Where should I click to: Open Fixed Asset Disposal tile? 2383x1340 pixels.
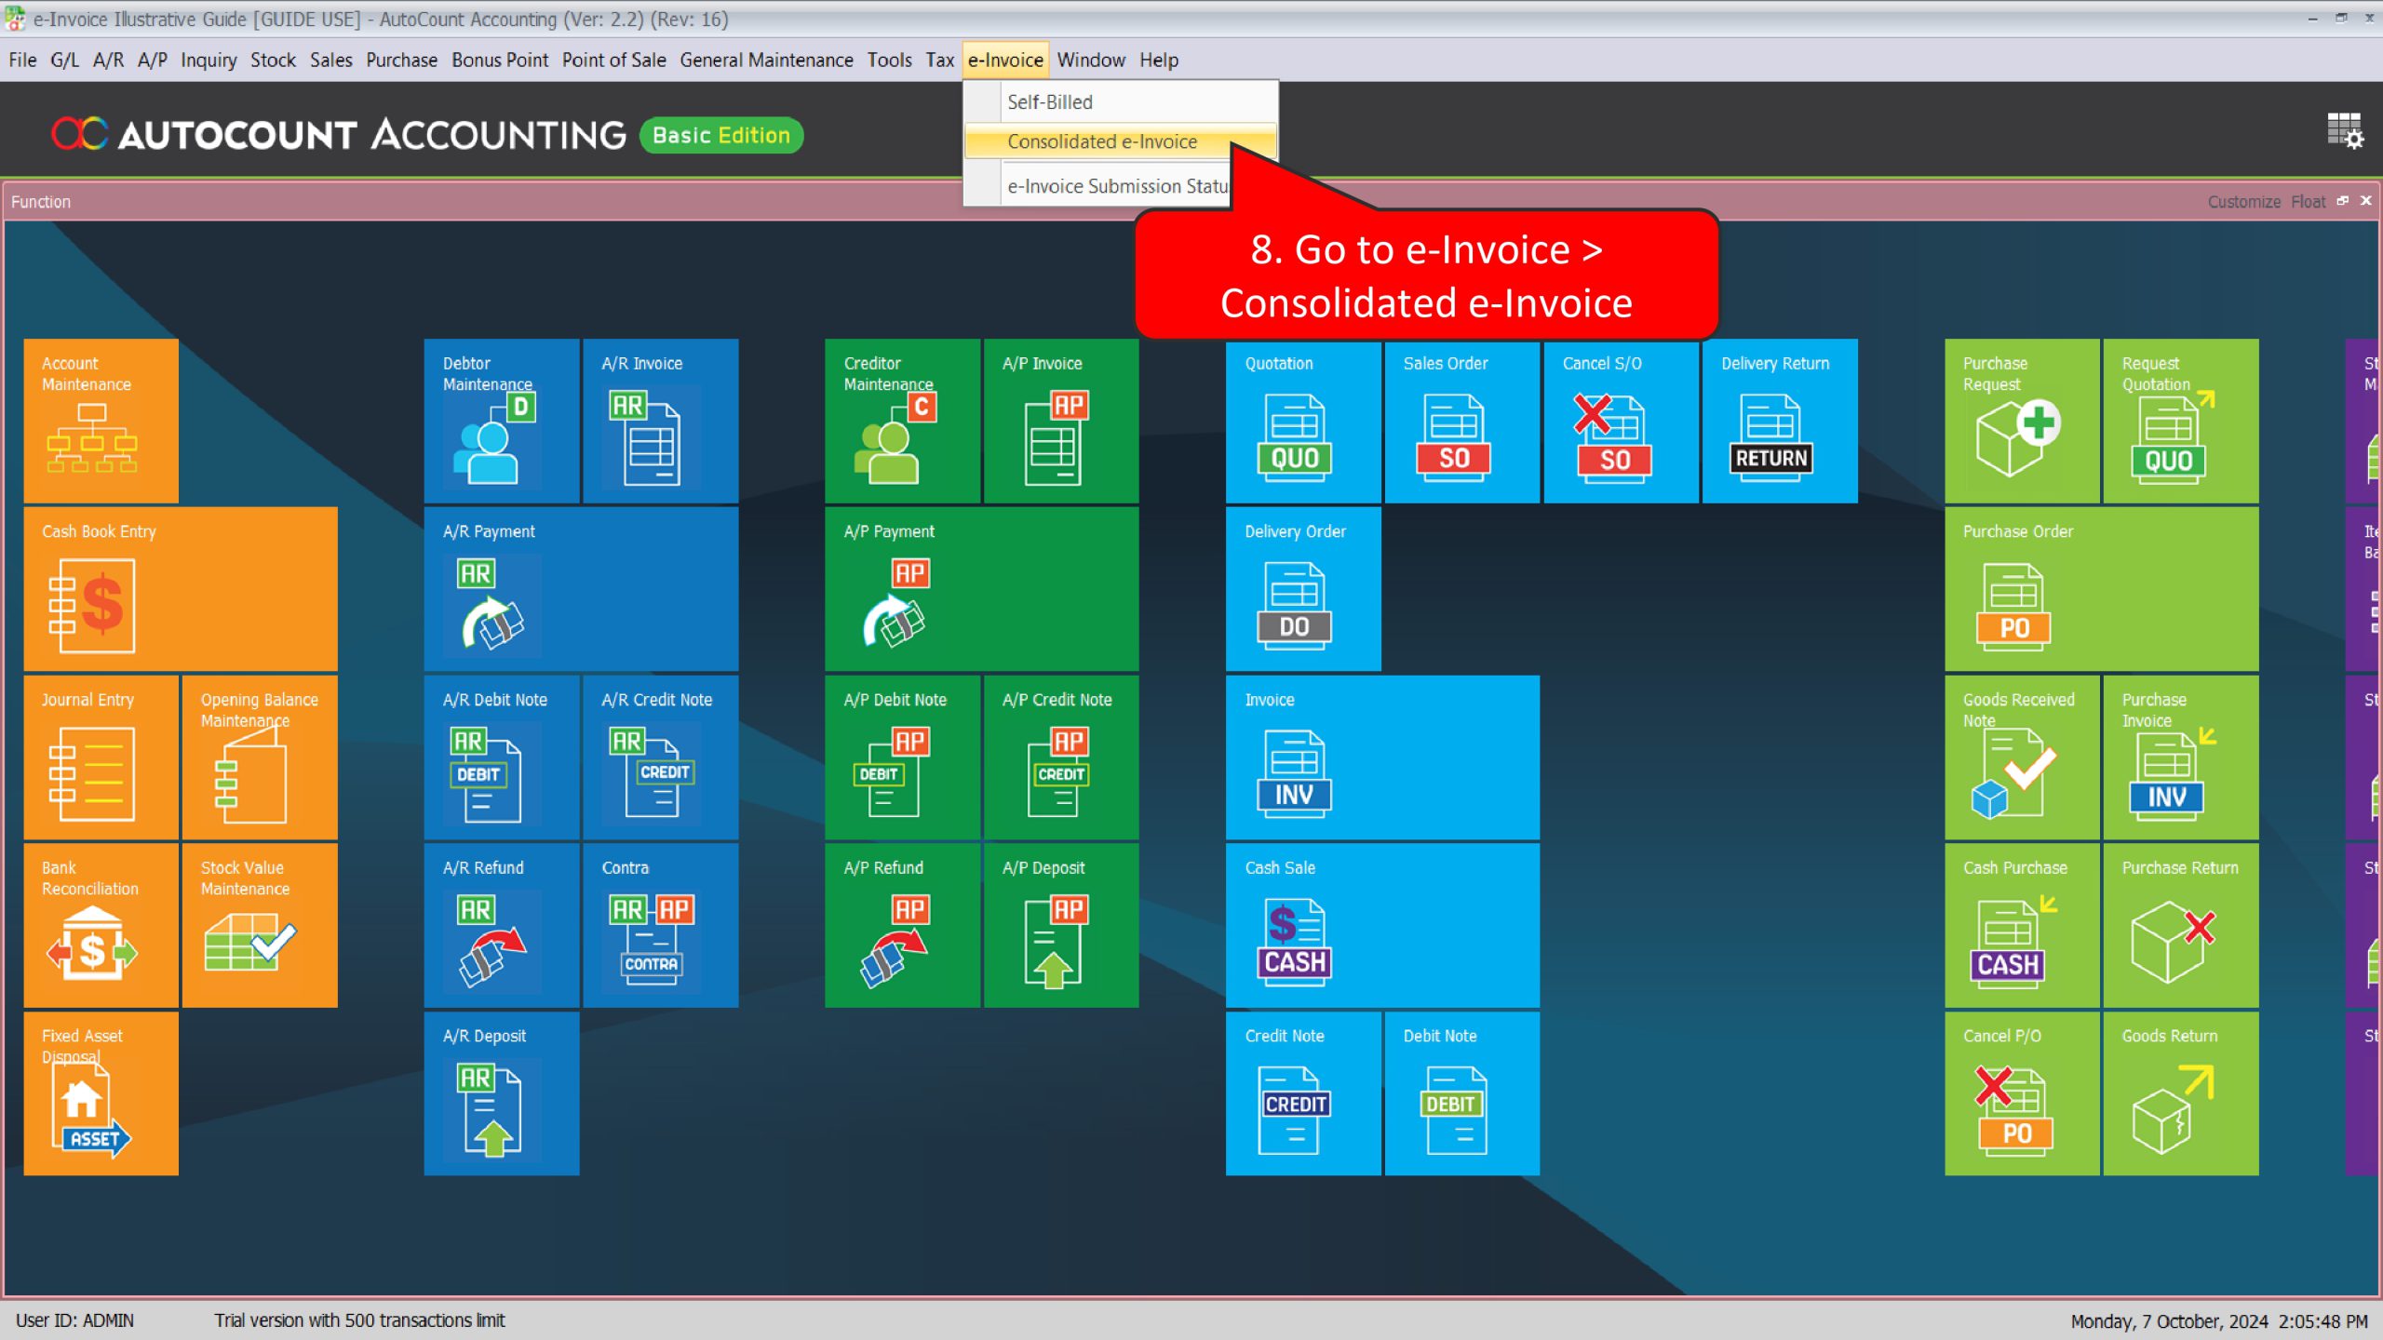coord(101,1093)
